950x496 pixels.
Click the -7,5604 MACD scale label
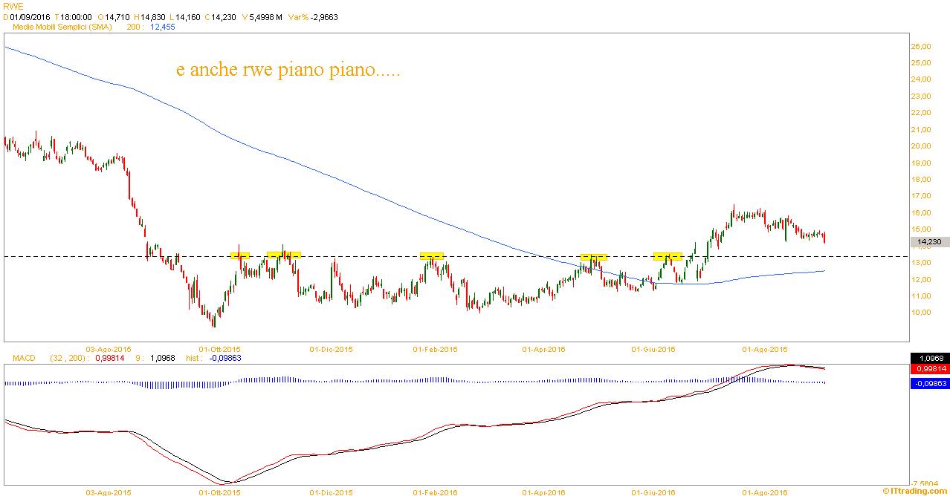[x=924, y=482]
